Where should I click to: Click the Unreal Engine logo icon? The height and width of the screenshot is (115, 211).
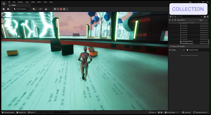coord(4,4)
